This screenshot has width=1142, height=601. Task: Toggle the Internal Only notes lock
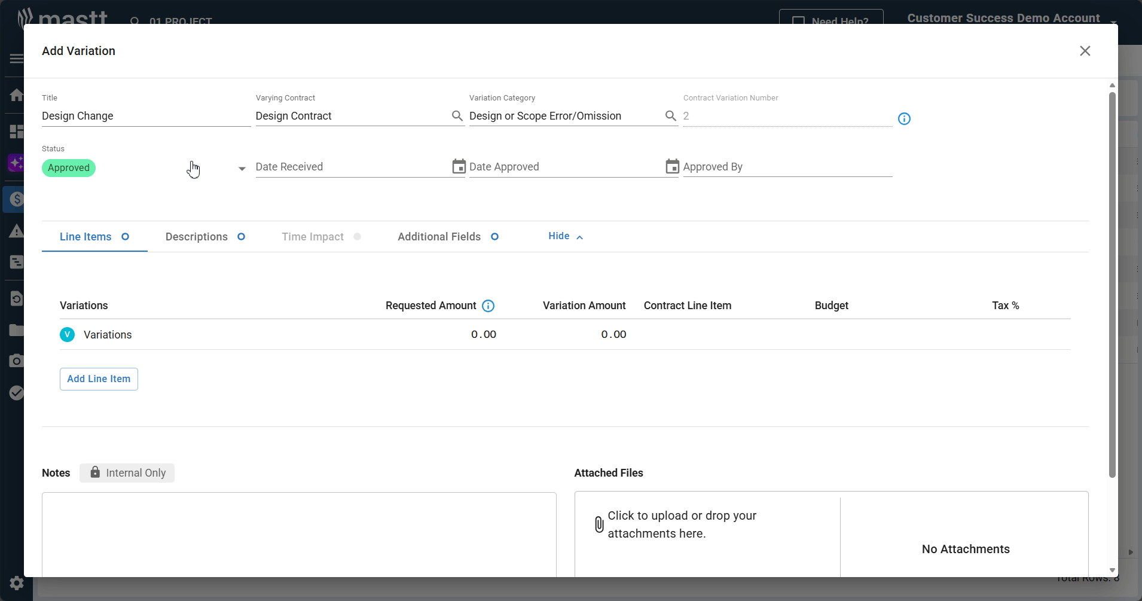tap(127, 473)
